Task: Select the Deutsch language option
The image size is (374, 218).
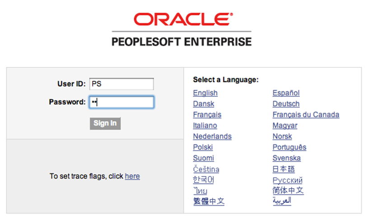Action: tap(286, 104)
